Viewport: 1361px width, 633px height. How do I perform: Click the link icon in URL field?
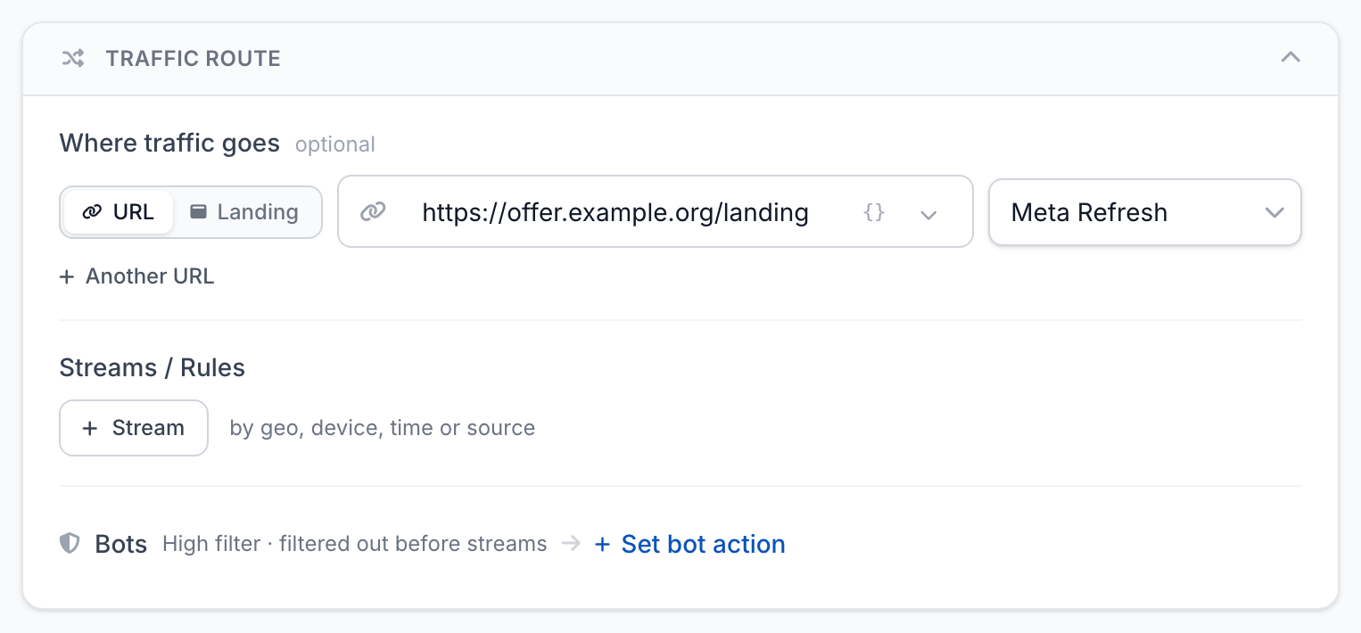point(372,212)
